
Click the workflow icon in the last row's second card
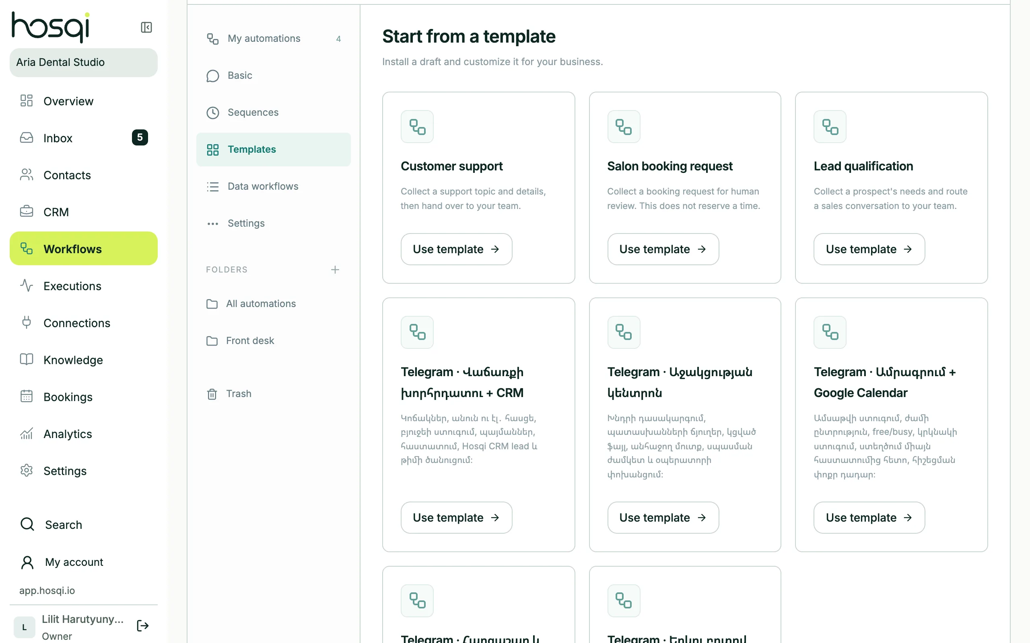click(624, 600)
